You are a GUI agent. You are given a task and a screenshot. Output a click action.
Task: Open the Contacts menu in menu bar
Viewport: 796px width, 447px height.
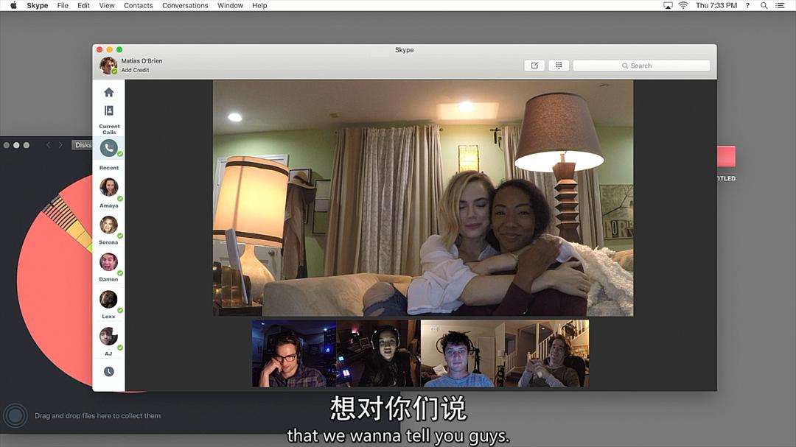pyautogui.click(x=138, y=5)
